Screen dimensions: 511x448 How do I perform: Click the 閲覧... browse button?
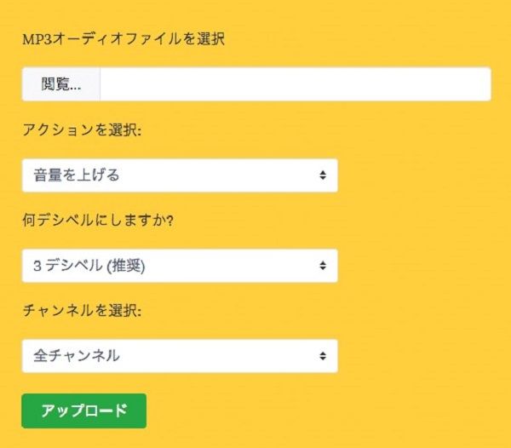coord(61,84)
